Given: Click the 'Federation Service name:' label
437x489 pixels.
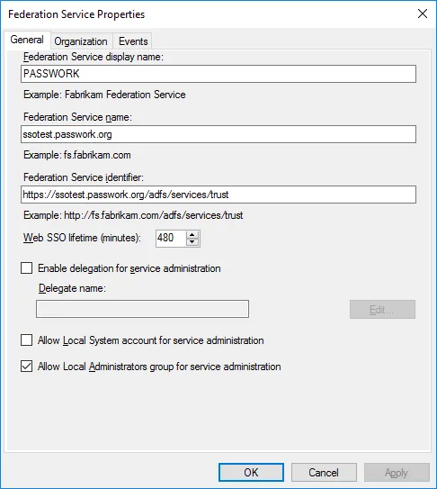Looking at the screenshot, I should (x=77, y=117).
